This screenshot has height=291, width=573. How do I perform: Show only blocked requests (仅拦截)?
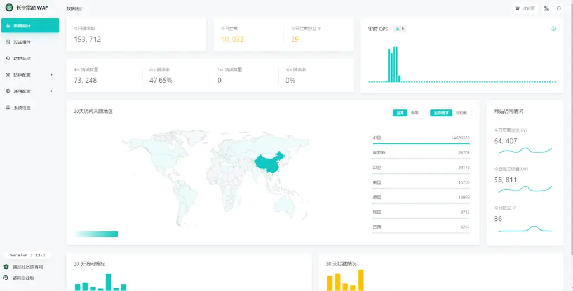click(x=461, y=112)
